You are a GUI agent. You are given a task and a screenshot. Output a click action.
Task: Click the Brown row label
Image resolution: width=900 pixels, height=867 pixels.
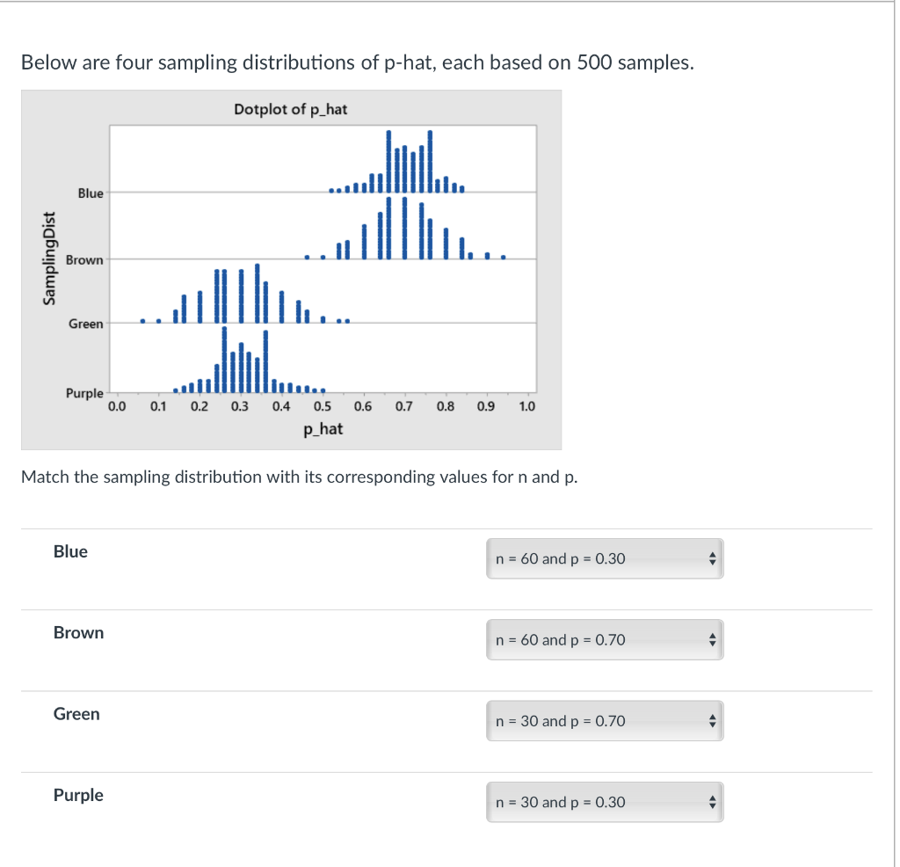(x=78, y=632)
